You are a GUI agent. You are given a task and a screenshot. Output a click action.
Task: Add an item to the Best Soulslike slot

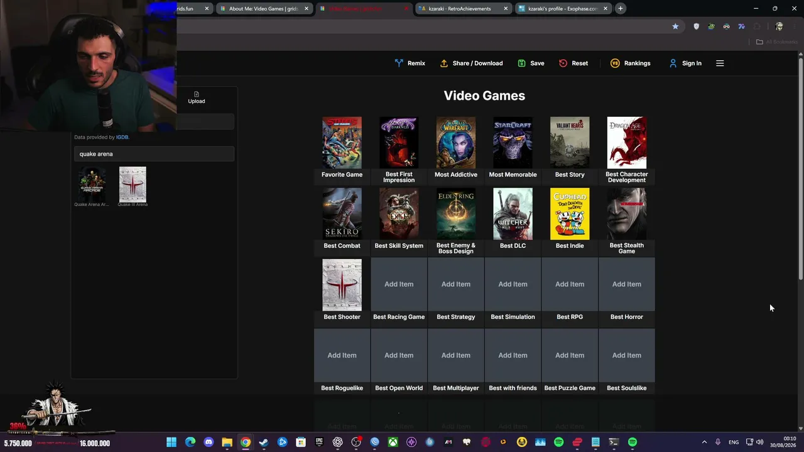coord(627,355)
